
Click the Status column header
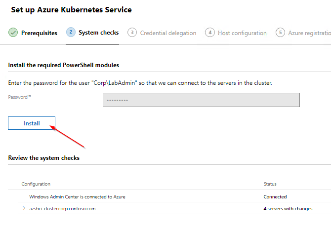coord(270,184)
